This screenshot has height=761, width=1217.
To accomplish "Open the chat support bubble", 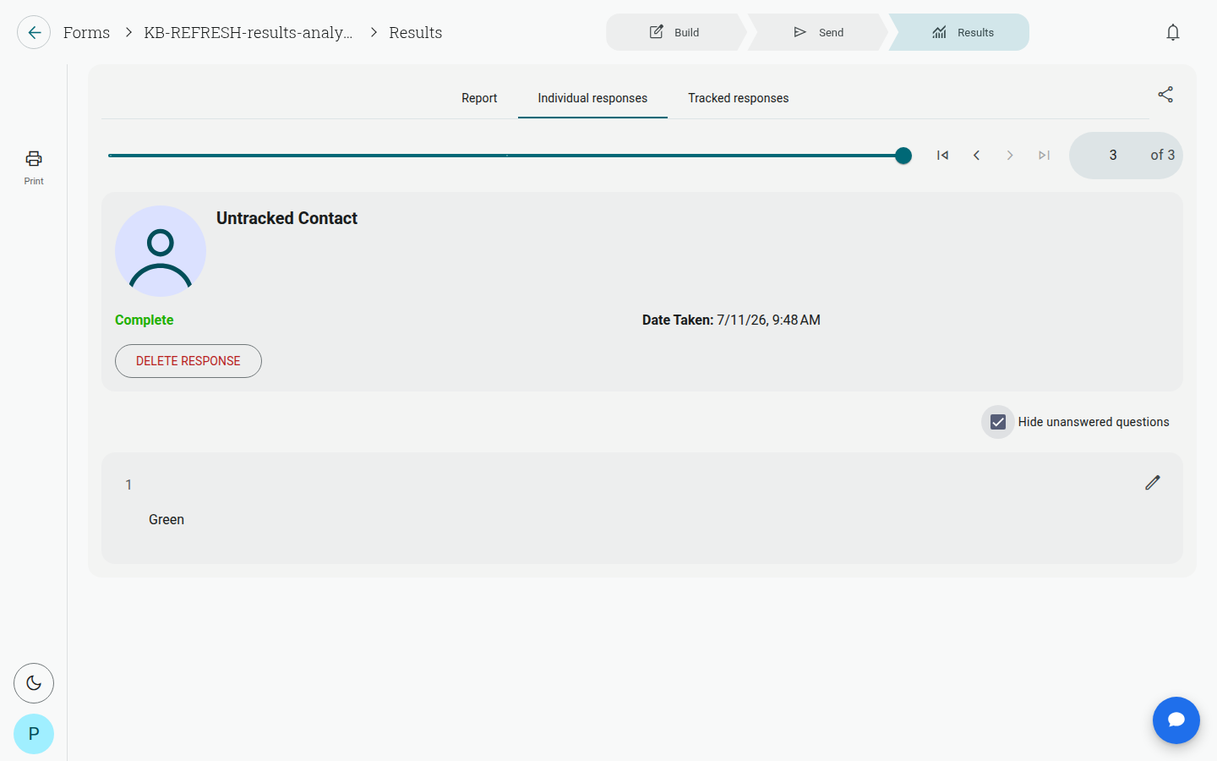I will pos(1176,720).
